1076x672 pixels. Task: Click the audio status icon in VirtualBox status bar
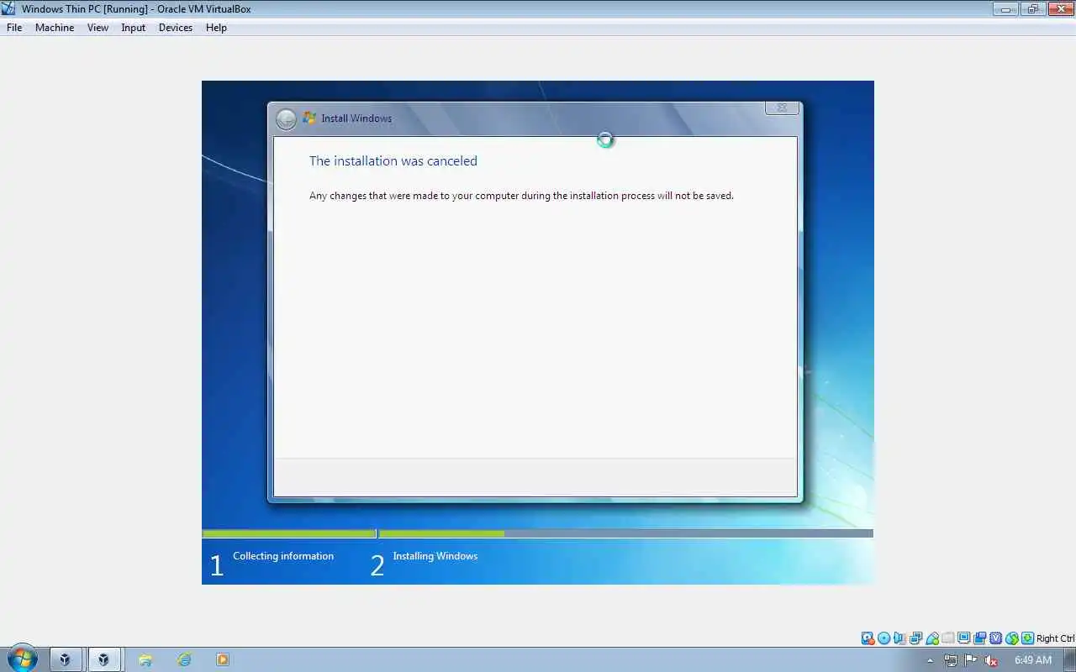899,638
